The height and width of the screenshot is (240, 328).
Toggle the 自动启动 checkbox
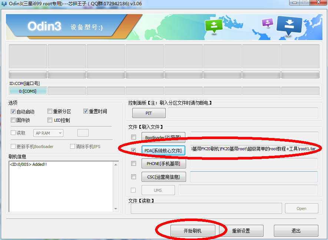[13, 111]
